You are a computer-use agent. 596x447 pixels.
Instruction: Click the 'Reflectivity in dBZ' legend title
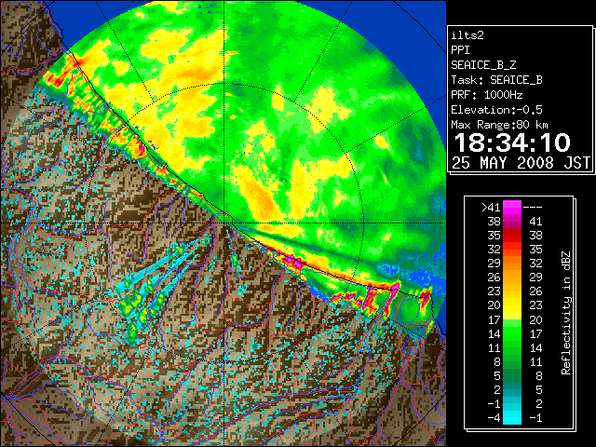[x=566, y=313]
